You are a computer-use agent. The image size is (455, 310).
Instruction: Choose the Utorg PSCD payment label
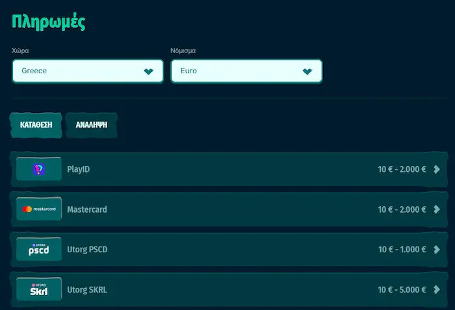click(x=88, y=250)
